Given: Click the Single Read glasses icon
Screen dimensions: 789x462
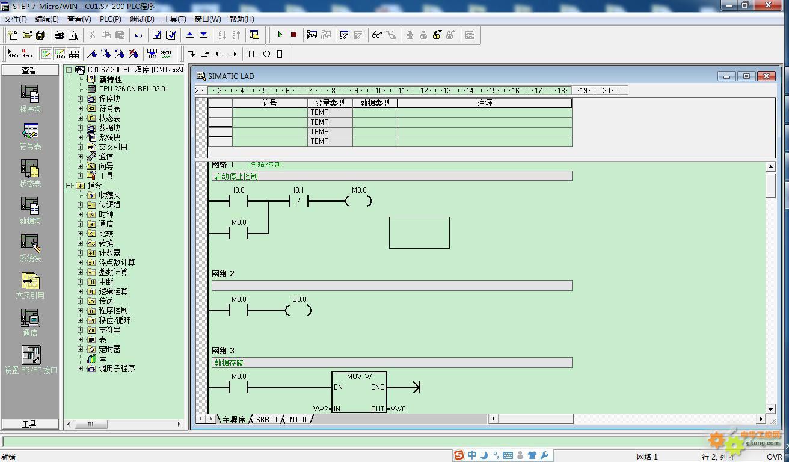Looking at the screenshot, I should coord(377,35).
